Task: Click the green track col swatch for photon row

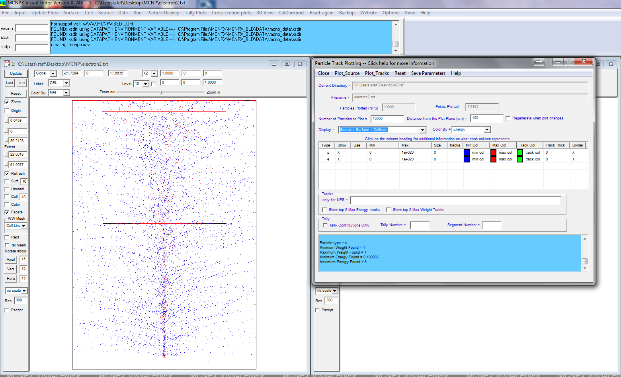Action: (x=520, y=152)
